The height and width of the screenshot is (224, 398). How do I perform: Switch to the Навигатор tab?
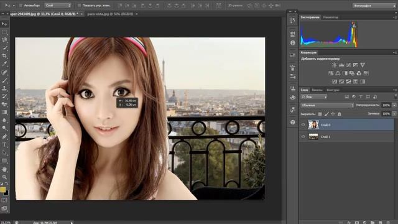[331, 17]
